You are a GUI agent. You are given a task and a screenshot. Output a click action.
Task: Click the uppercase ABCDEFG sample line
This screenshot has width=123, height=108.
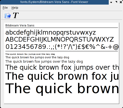click(x=59, y=39)
